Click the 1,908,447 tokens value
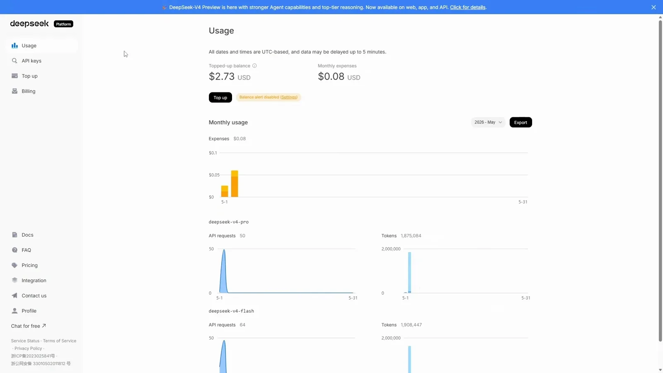 (x=411, y=325)
